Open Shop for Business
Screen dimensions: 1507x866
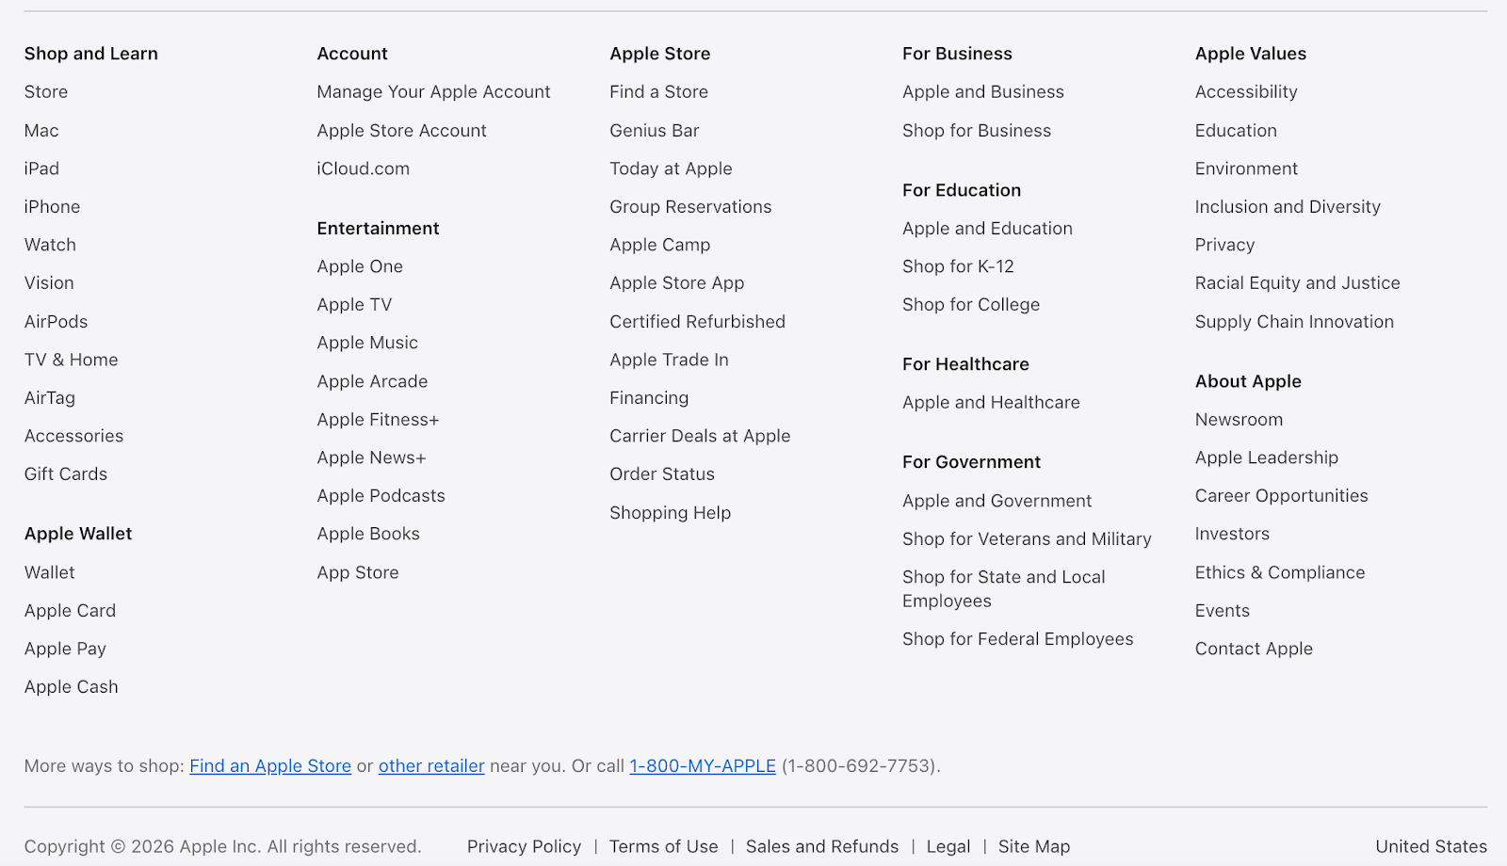click(977, 130)
